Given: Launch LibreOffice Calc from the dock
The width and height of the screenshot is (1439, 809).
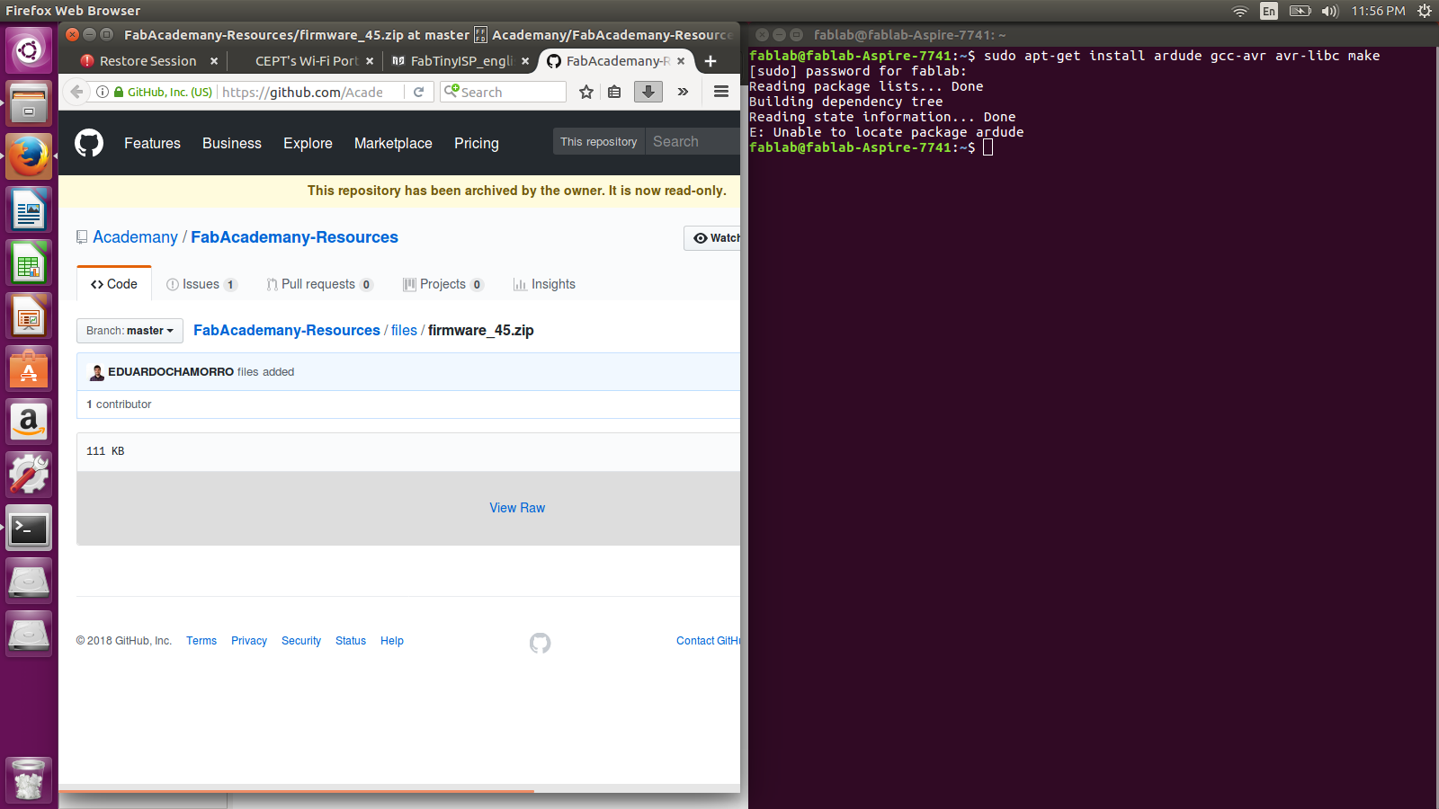Looking at the screenshot, I should 29,263.
